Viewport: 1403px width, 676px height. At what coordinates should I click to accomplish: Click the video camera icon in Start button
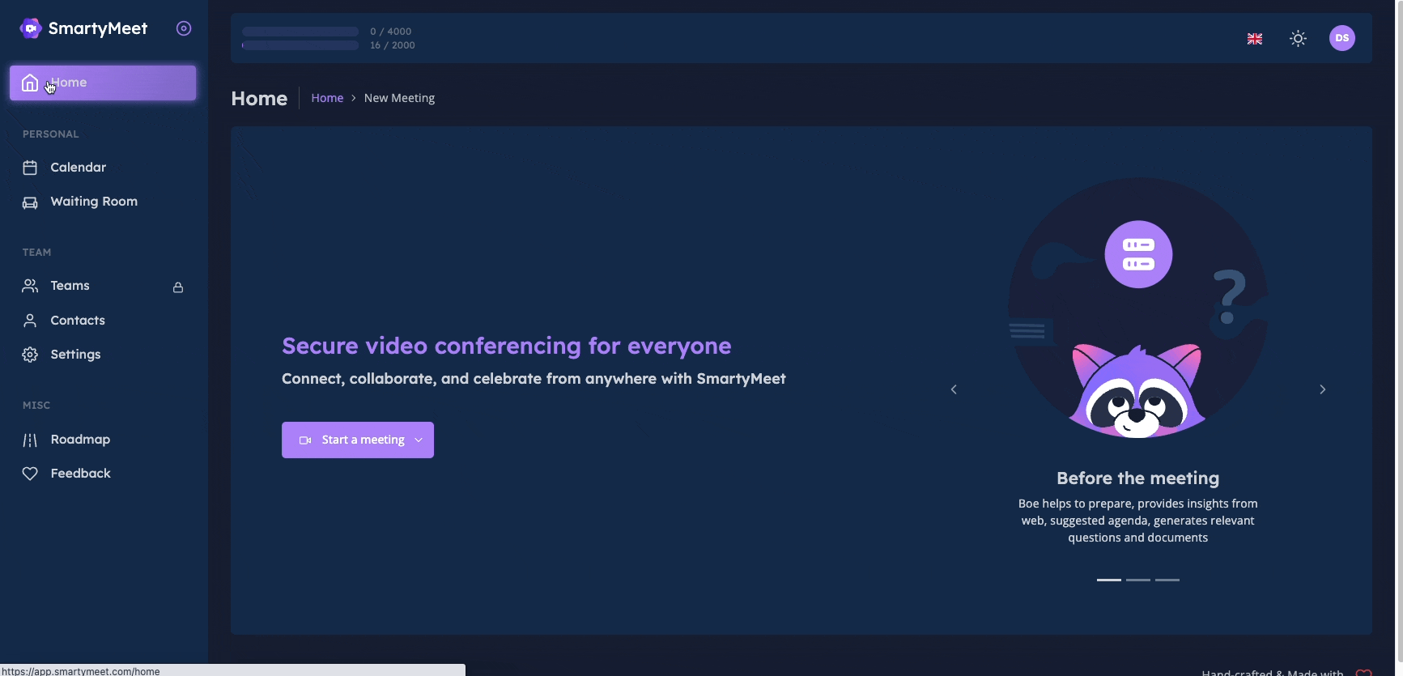pyautogui.click(x=305, y=440)
